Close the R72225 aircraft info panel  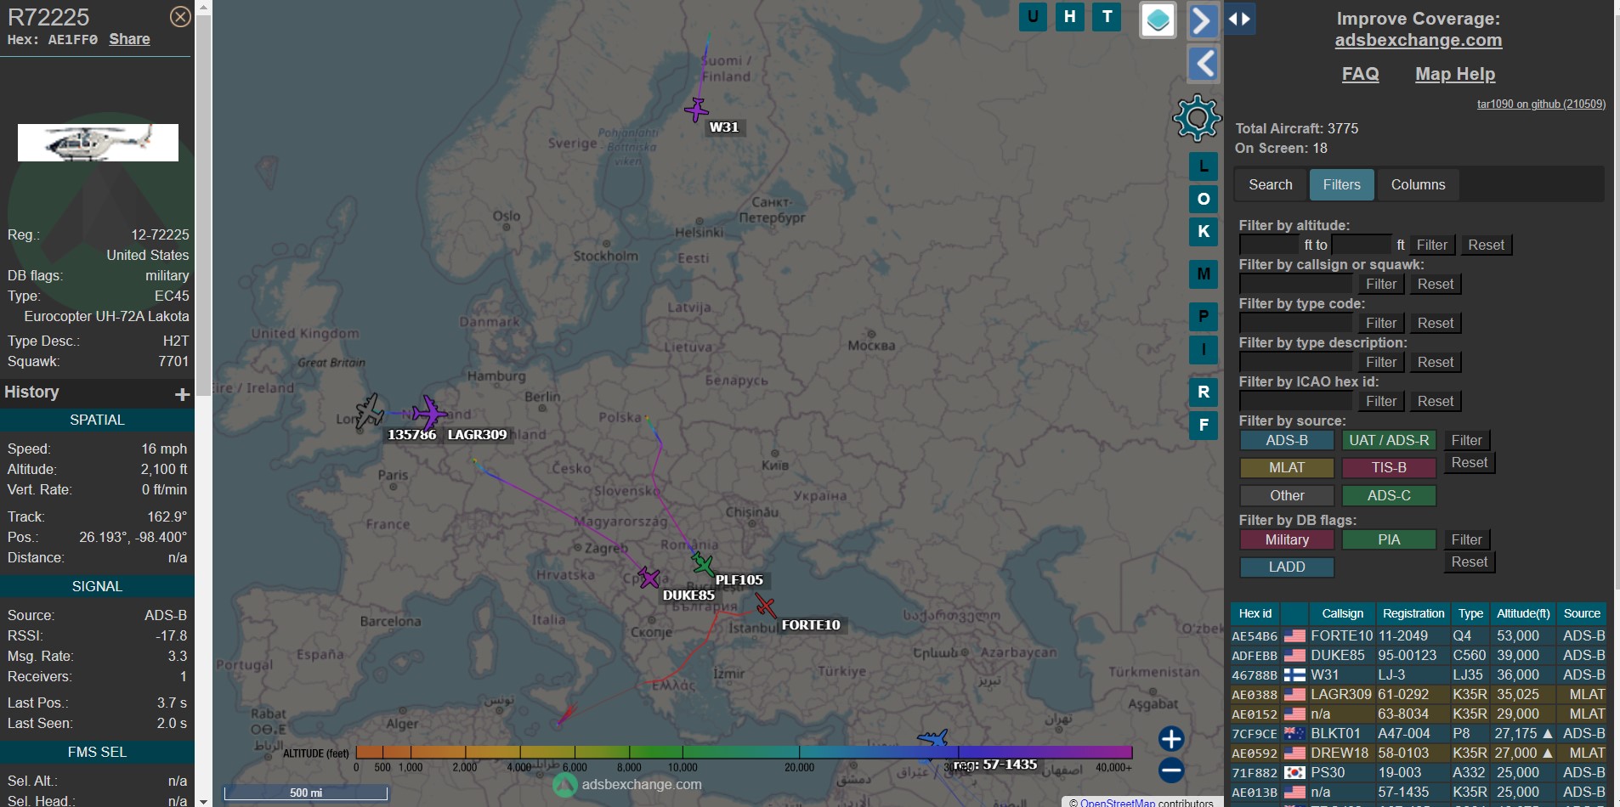coord(180,16)
